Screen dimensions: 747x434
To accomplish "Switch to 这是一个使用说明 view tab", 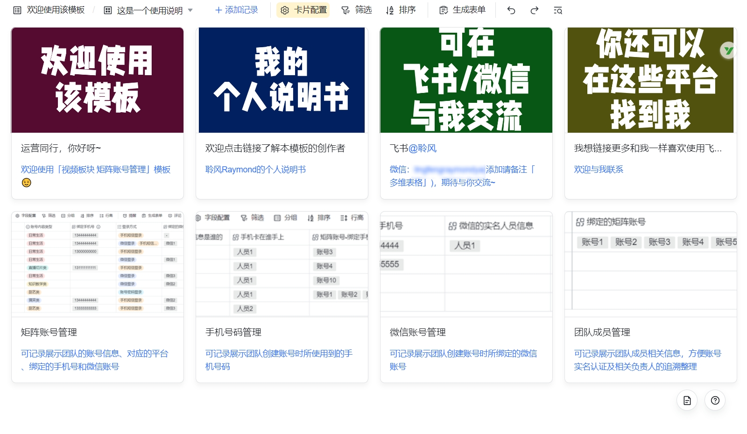I will (144, 10).
